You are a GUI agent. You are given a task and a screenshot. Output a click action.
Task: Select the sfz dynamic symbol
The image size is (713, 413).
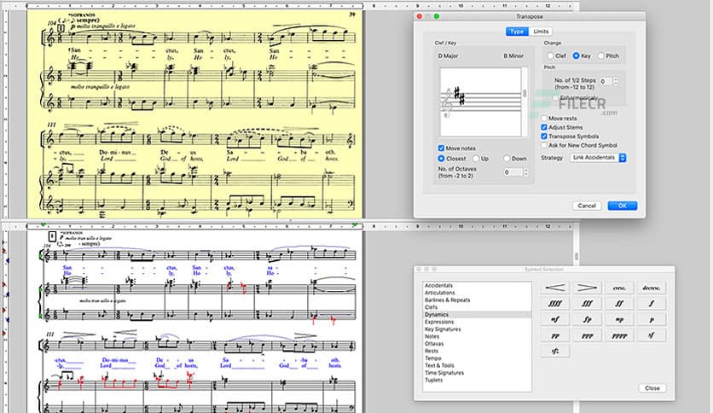click(554, 352)
